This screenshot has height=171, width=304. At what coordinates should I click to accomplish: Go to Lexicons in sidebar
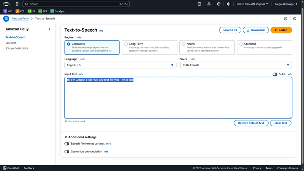(x=11, y=43)
